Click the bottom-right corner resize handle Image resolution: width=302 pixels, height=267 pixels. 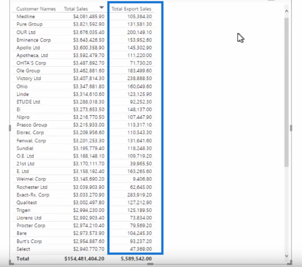[x=290, y=263]
